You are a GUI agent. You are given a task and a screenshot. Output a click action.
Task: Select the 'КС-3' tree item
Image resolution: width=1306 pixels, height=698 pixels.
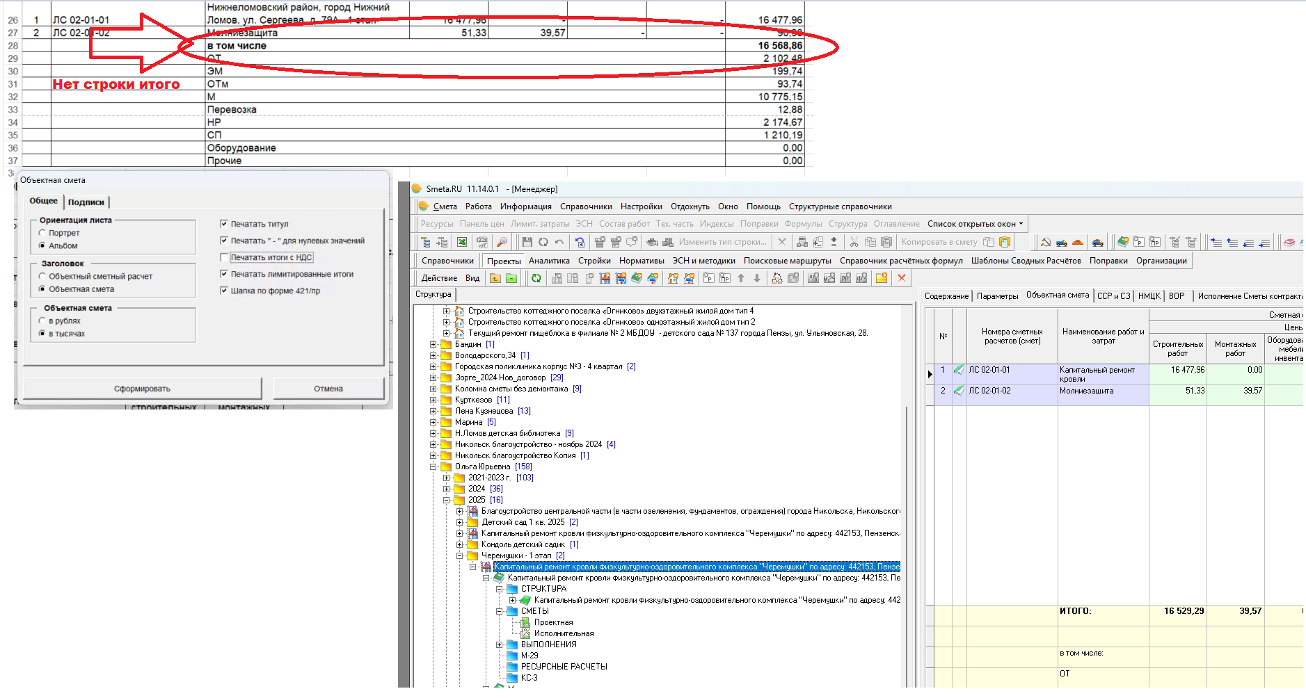point(529,678)
